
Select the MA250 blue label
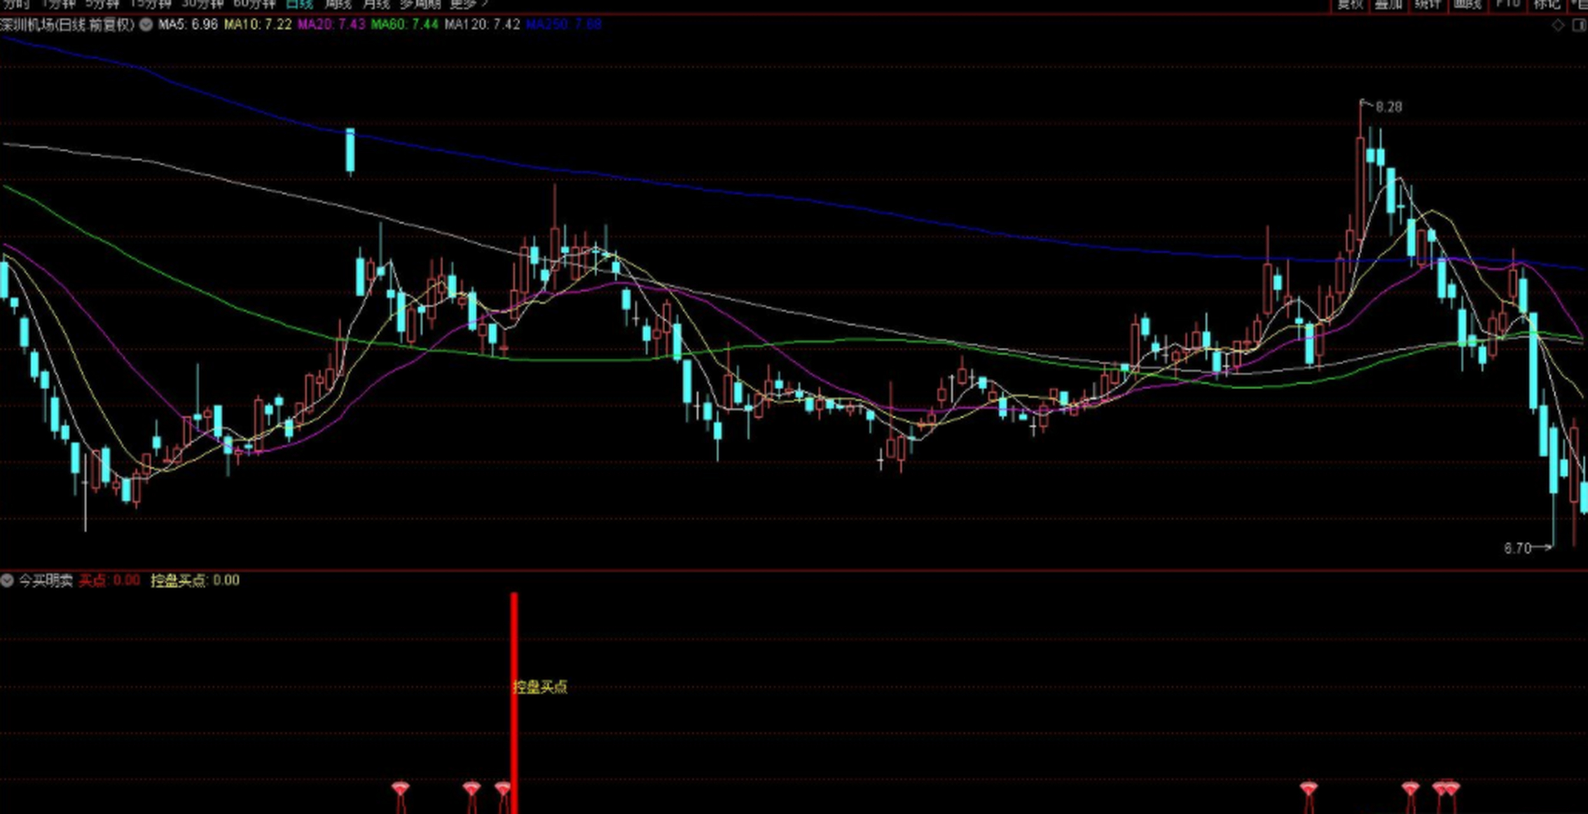[563, 25]
